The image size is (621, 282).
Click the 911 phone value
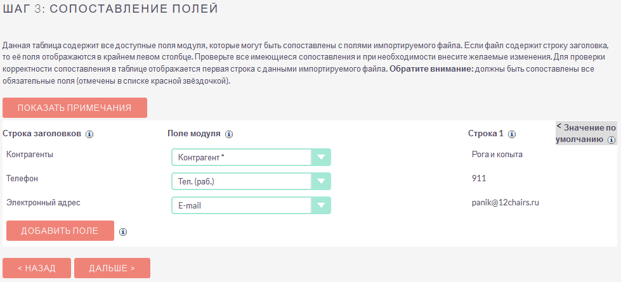coord(479,179)
